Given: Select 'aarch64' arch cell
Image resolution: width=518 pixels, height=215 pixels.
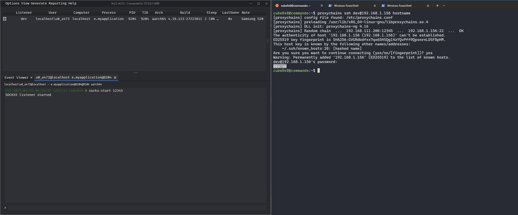Looking at the screenshot, I should [x=159, y=19].
